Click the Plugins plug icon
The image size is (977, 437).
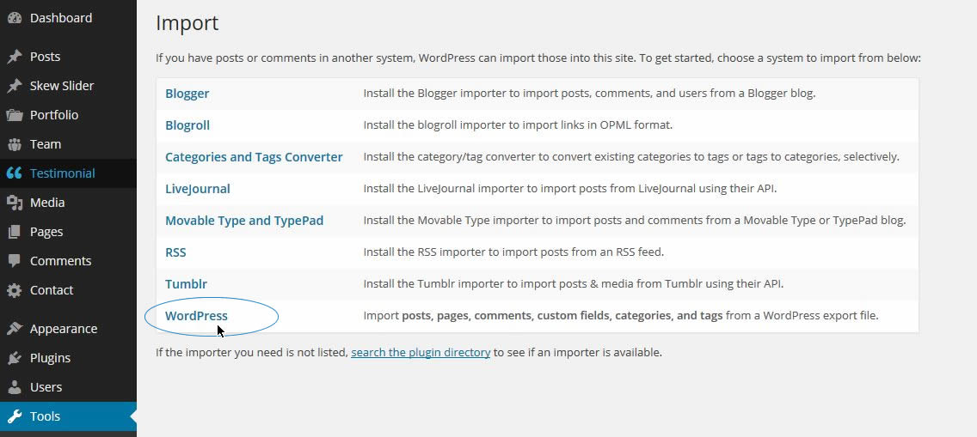coord(14,358)
